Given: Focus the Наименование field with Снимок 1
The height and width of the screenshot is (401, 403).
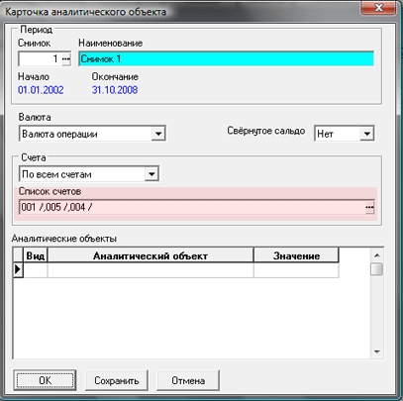Looking at the screenshot, I should pyautogui.click(x=227, y=59).
